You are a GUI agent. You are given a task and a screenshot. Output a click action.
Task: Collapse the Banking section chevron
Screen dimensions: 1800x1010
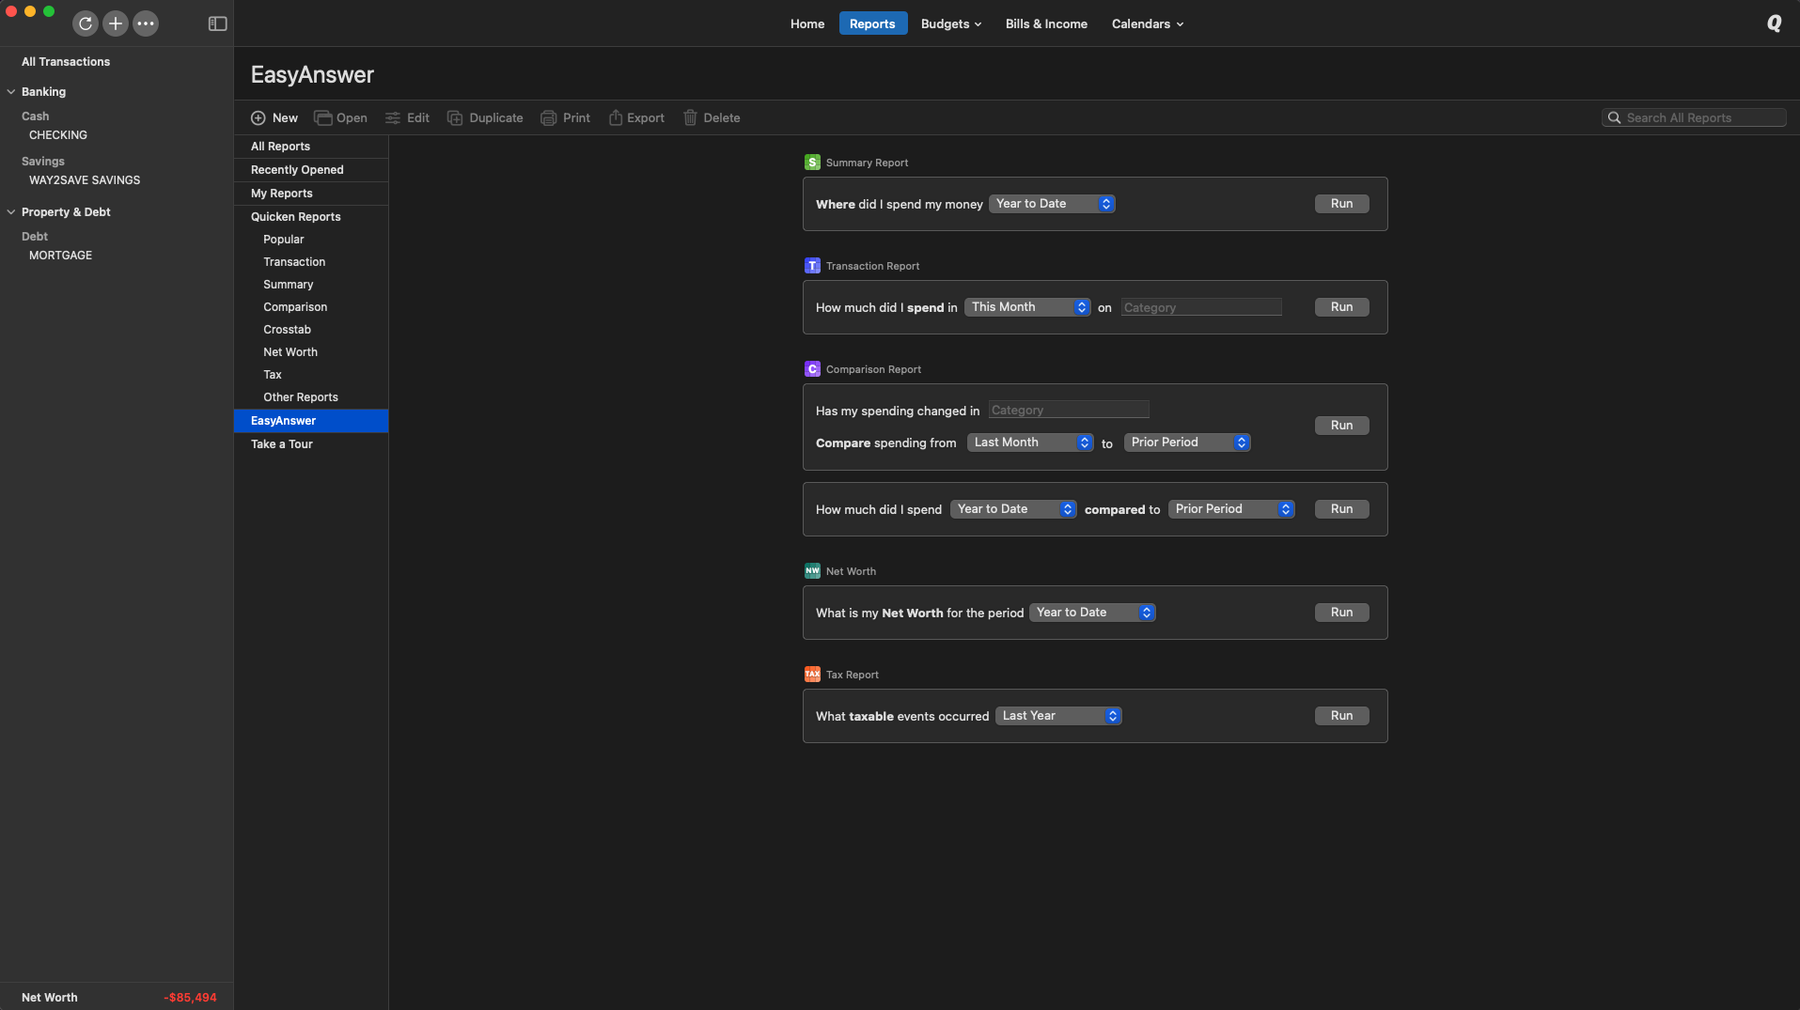tap(11, 92)
